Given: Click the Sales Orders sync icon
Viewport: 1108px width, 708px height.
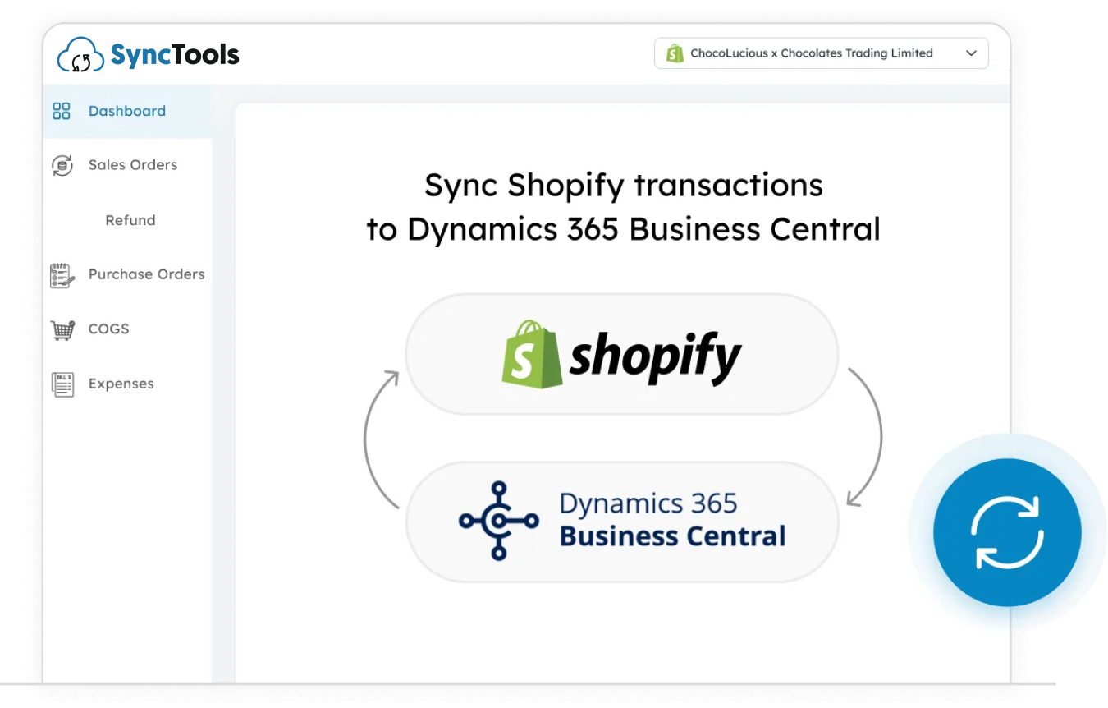Looking at the screenshot, I should [x=62, y=165].
